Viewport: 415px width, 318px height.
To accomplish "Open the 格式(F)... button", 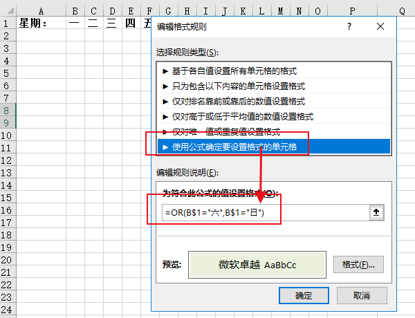I will point(358,264).
